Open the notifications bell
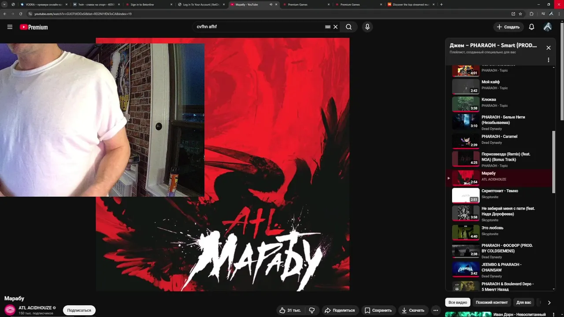 point(531,27)
